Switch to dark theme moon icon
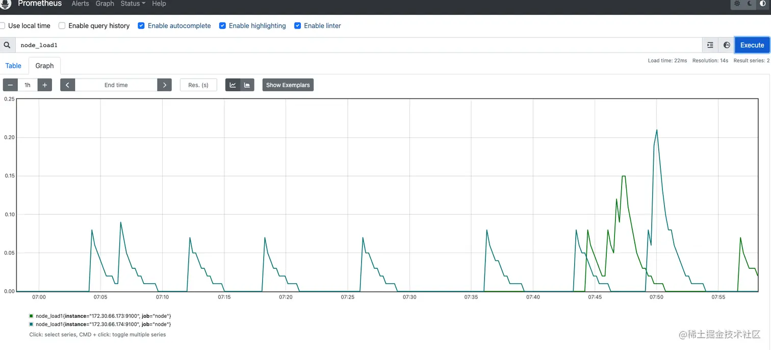 click(750, 4)
